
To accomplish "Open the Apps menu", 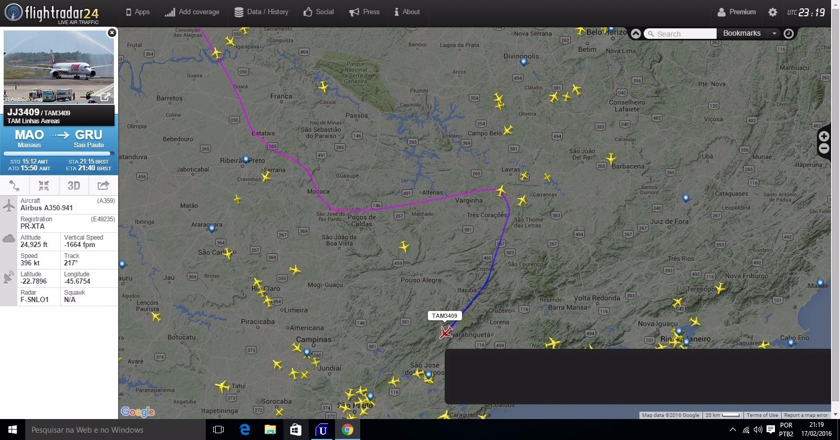I will tap(138, 12).
